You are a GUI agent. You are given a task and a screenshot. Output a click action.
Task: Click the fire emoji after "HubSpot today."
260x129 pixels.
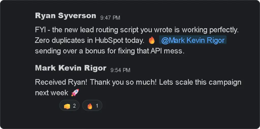coord(151,40)
